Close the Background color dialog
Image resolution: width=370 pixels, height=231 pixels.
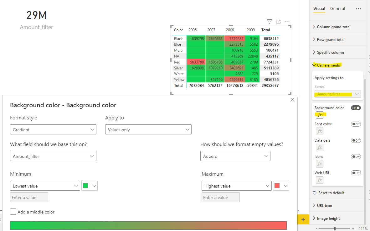click(292, 100)
